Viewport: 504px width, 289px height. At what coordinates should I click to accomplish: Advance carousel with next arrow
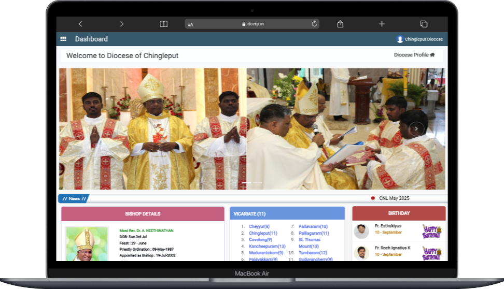click(x=416, y=129)
